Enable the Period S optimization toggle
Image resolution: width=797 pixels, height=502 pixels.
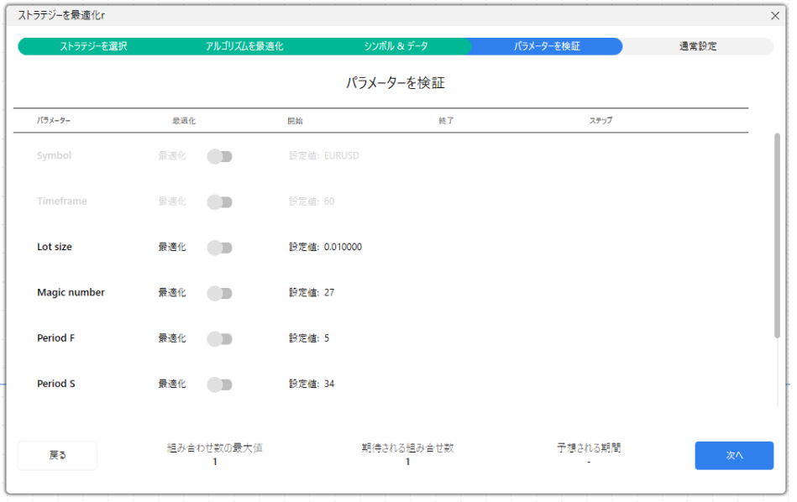219,384
